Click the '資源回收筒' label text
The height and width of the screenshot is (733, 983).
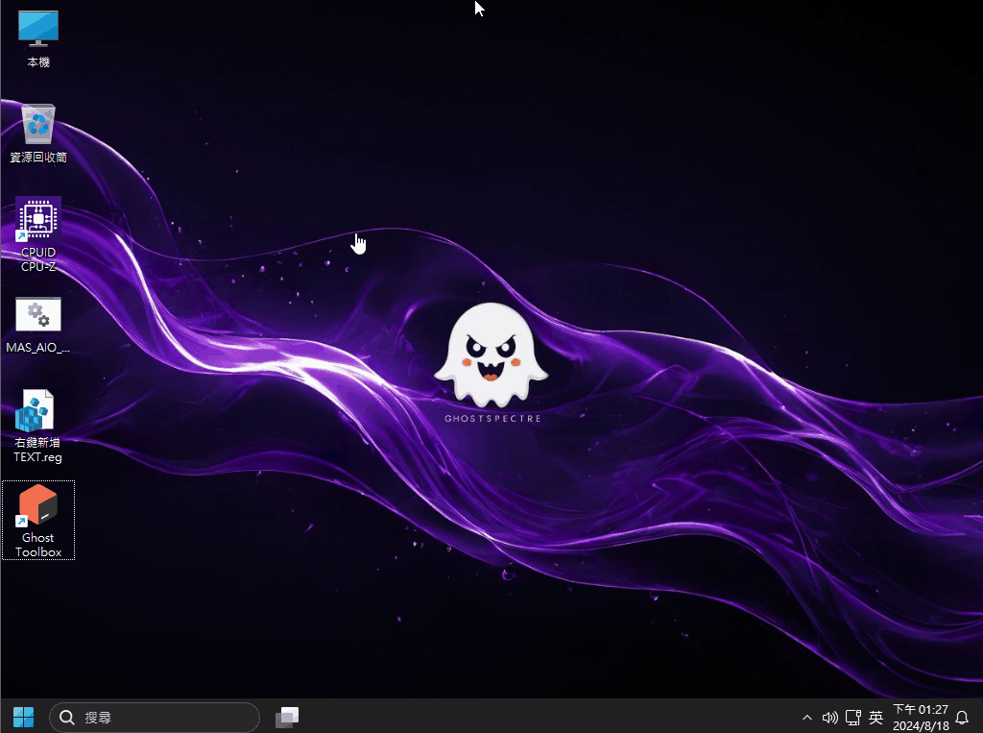38,157
